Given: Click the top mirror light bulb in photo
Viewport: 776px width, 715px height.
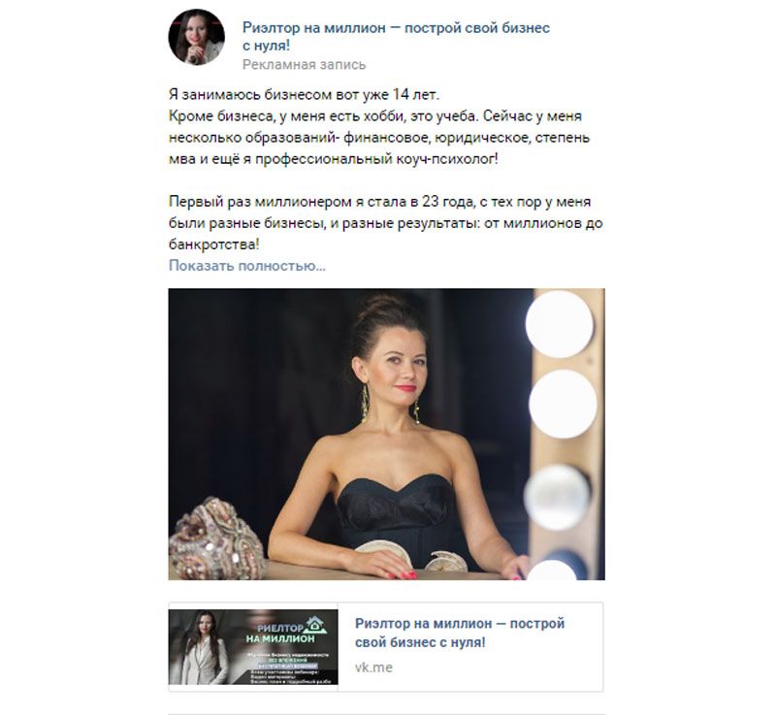Looking at the screenshot, I should (559, 324).
